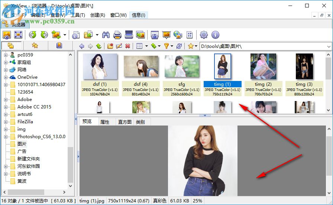
Task: Expand the 河东软件园 folder node
Action: (6, 166)
